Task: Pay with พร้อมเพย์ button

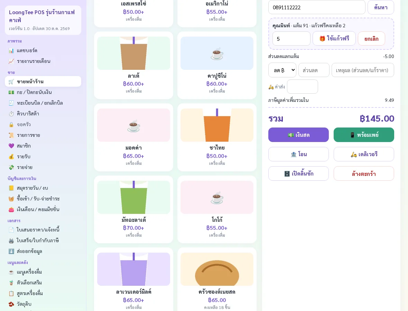Action: [x=364, y=135]
